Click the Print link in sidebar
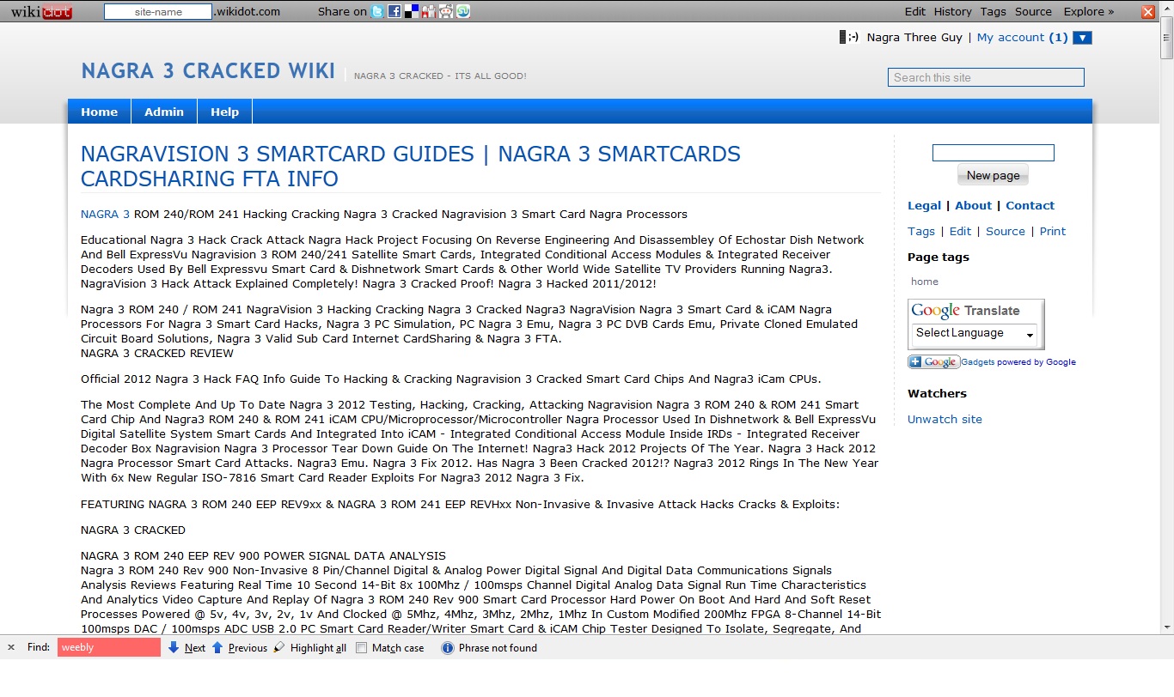Viewport: 1174px width, 697px height. tap(1053, 232)
